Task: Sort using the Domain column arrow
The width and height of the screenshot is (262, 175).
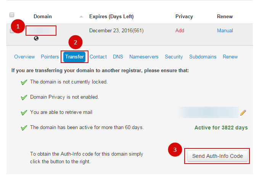Action: coord(81,17)
